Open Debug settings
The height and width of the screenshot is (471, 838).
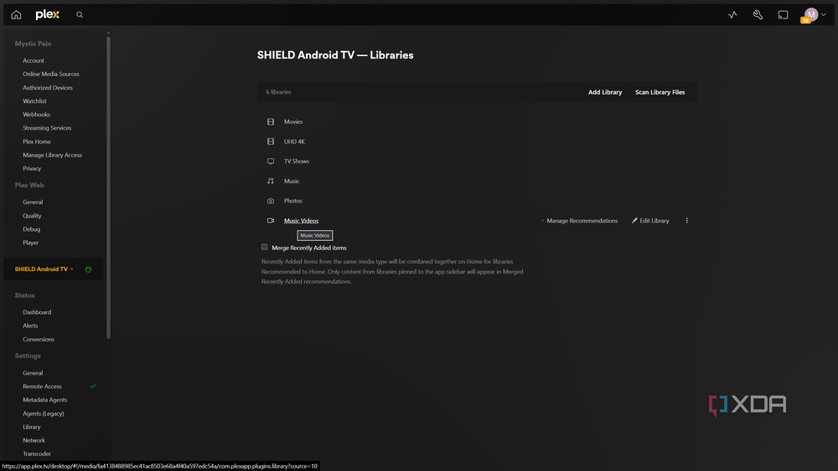[32, 229]
